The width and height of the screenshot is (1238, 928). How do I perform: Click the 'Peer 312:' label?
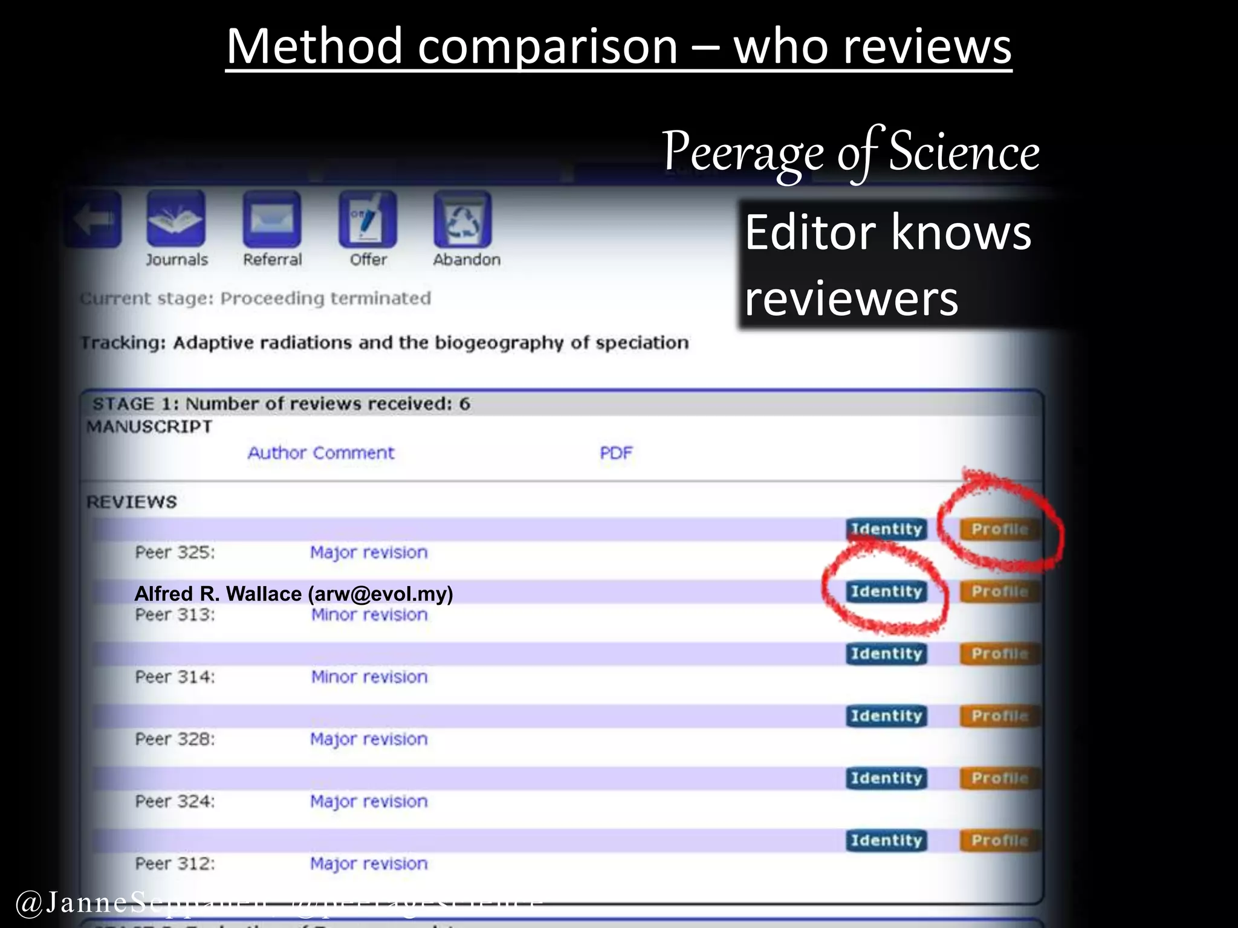click(x=175, y=863)
